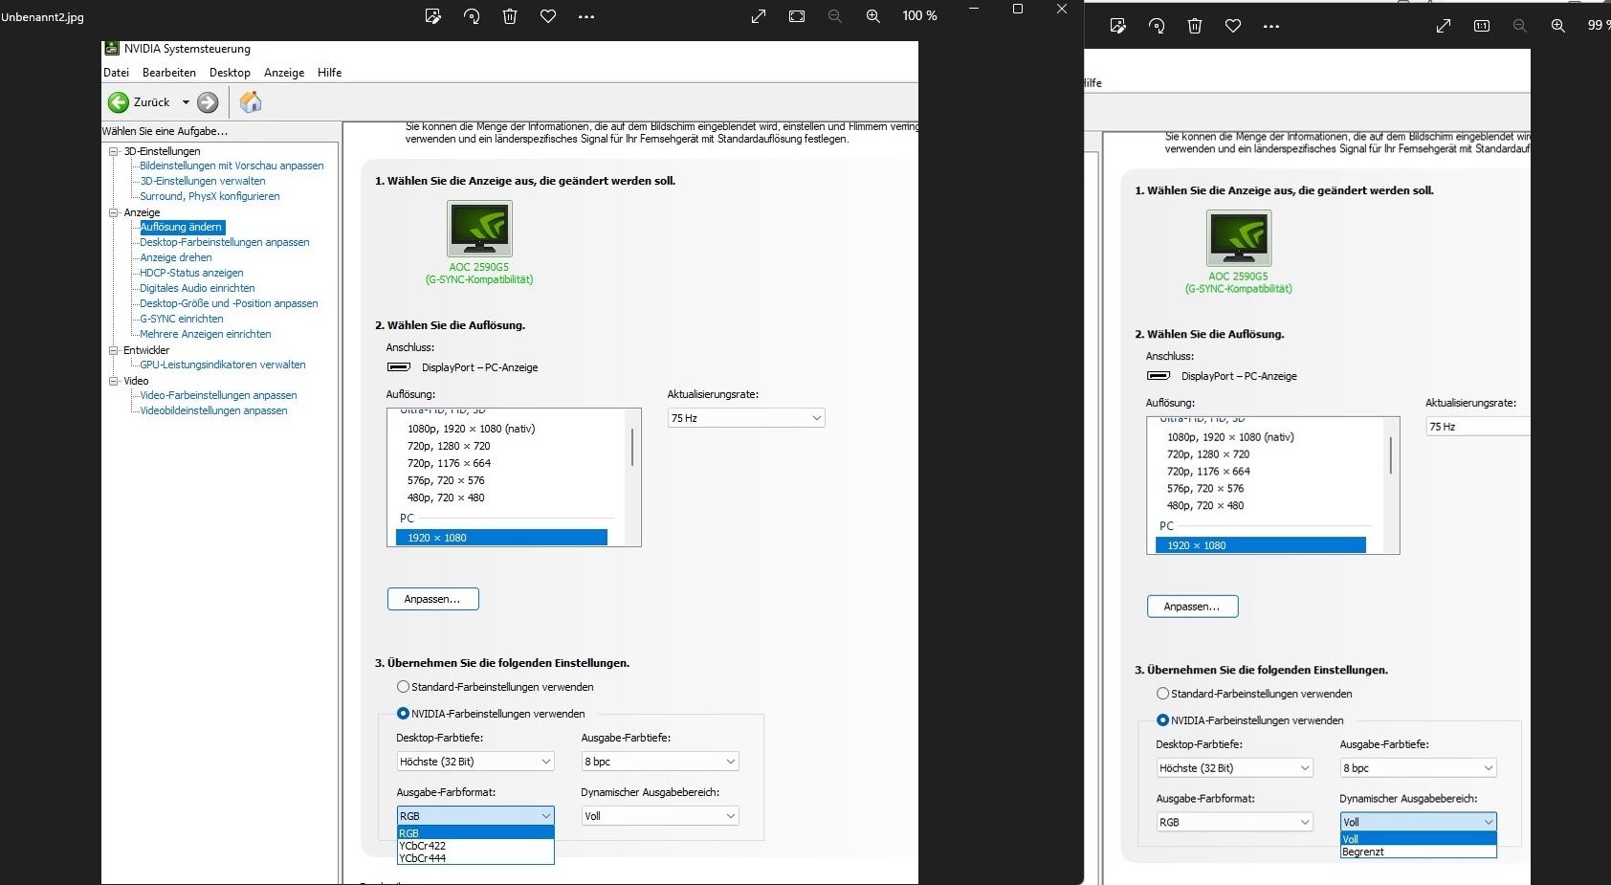This screenshot has width=1611, height=885.
Task: Click the open RGB Ausgabe-Farbformat combo box in left window
Action: tap(475, 816)
